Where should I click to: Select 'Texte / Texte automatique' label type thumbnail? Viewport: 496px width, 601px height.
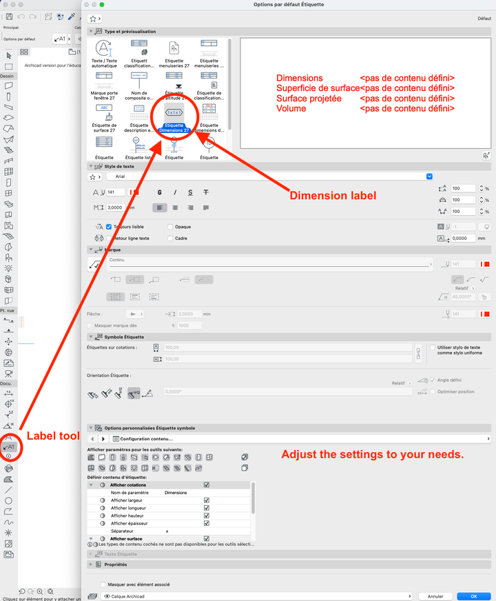pos(104,54)
